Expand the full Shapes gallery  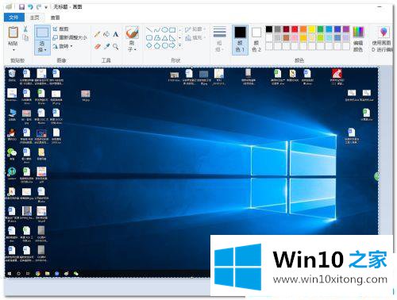[180, 45]
